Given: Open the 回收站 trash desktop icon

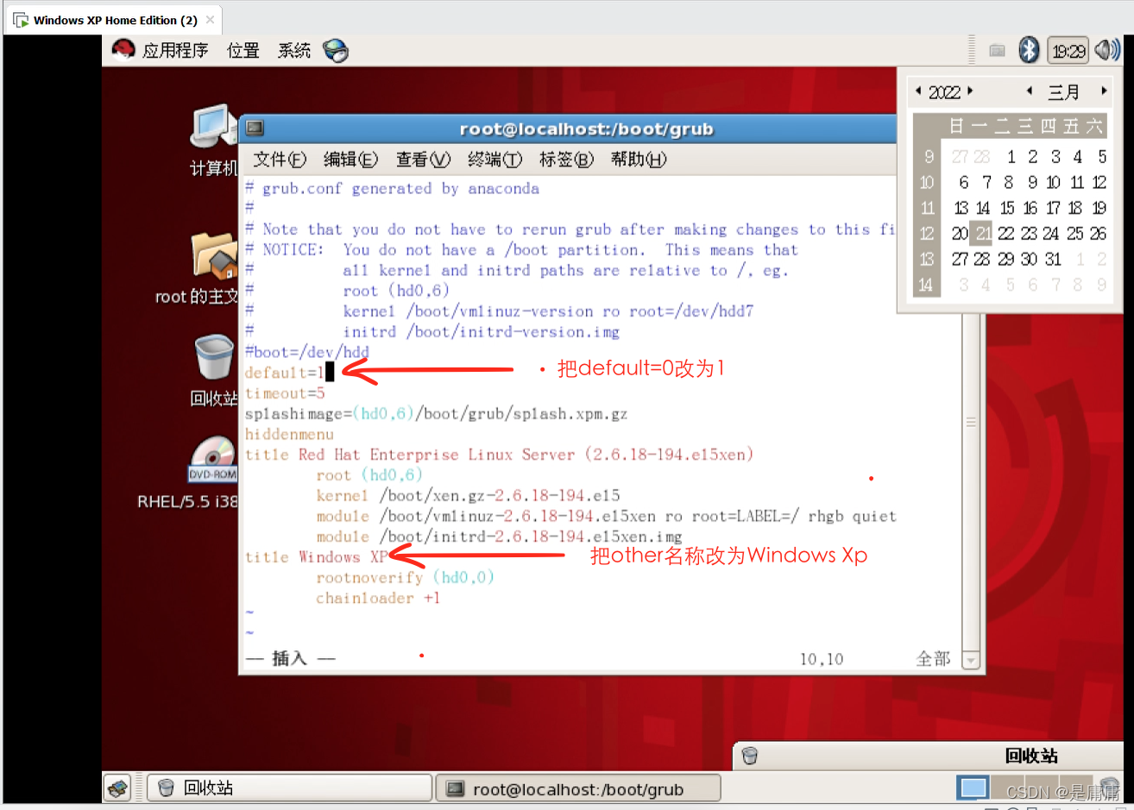Looking at the screenshot, I should (x=213, y=371).
